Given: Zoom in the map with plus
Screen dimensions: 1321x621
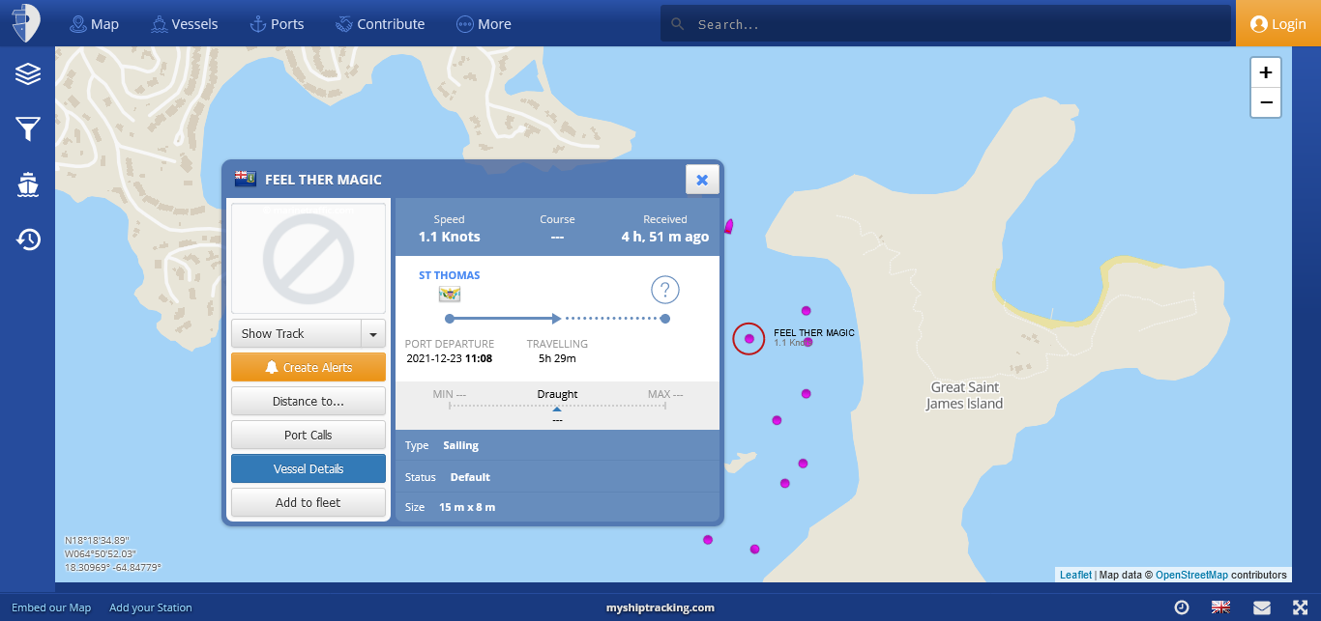Looking at the screenshot, I should coord(1266,72).
